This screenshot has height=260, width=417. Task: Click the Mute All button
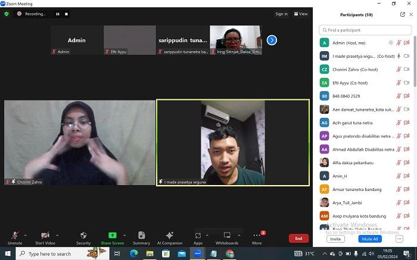(x=370, y=239)
